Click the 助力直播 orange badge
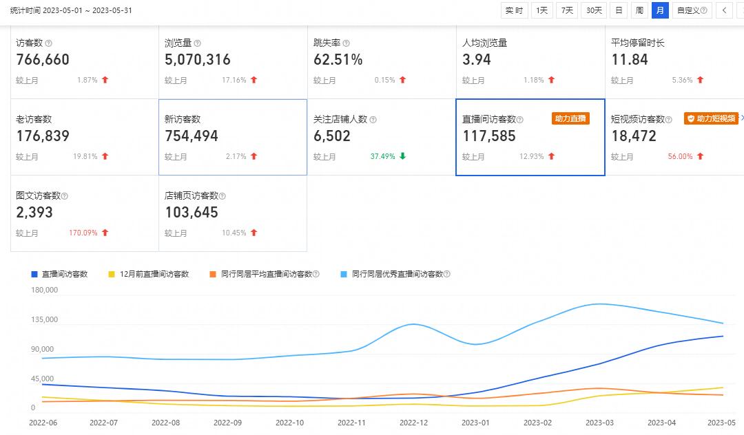This screenshot has height=435, width=744. [x=572, y=118]
